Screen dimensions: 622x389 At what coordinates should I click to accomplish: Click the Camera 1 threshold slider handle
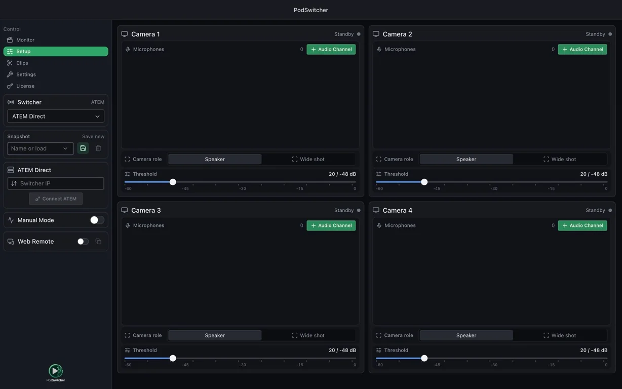click(x=173, y=182)
